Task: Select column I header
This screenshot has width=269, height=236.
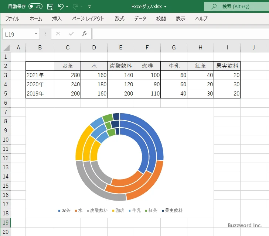Action: click(227, 48)
